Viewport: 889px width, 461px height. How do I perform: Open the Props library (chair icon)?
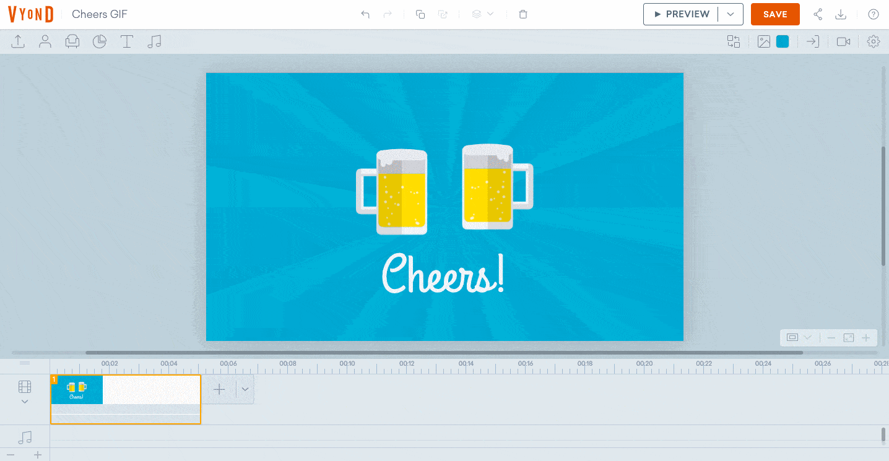tap(72, 41)
